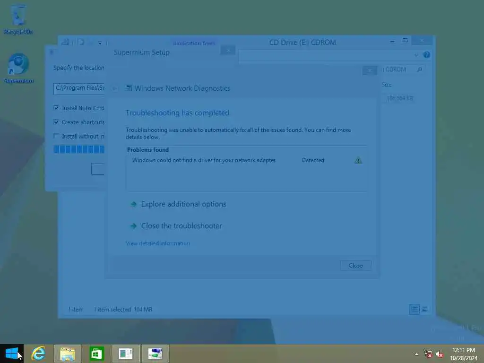Viewport: 484px width, 363px height.
Task: Toggle the Install Note checkbox
Action: pos(56,108)
